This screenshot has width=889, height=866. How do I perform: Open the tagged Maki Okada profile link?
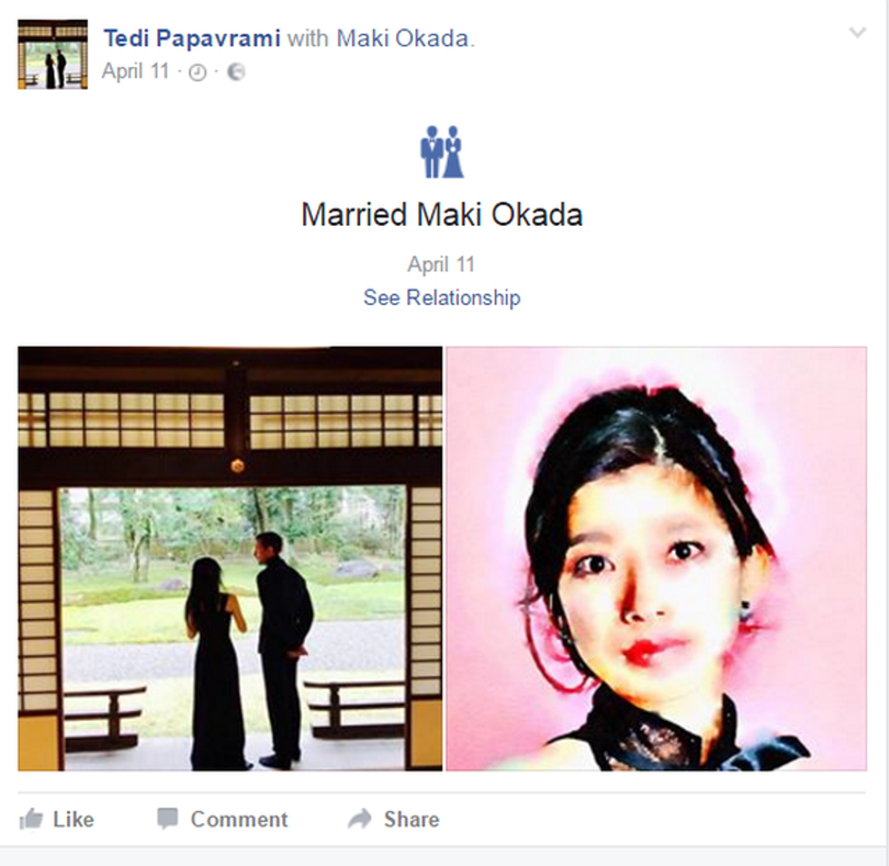[403, 39]
